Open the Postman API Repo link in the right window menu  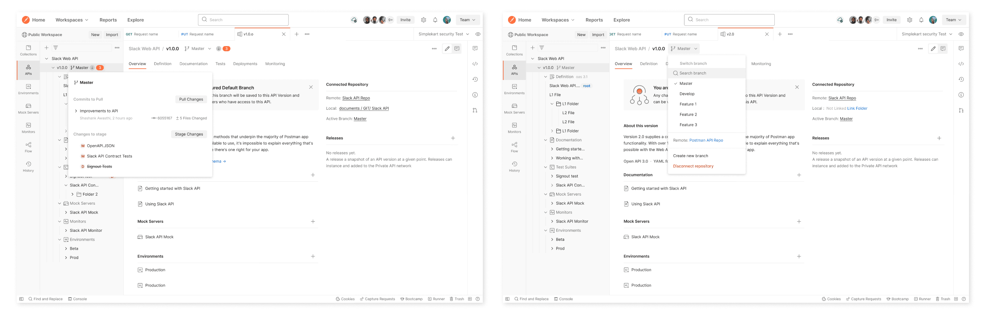[706, 140]
